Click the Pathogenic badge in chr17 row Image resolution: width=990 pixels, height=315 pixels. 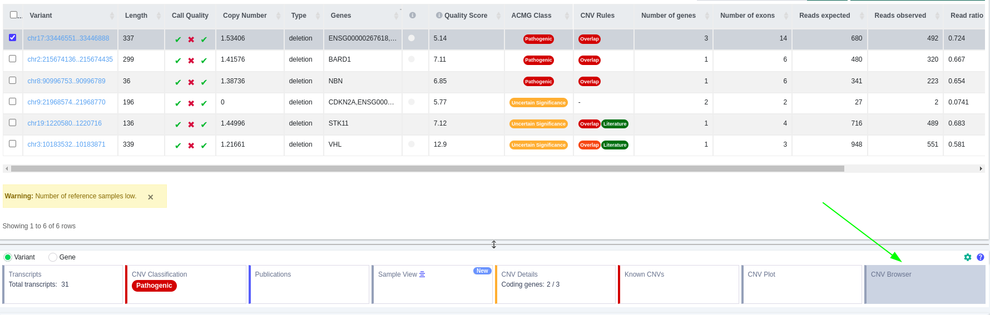tap(538, 39)
